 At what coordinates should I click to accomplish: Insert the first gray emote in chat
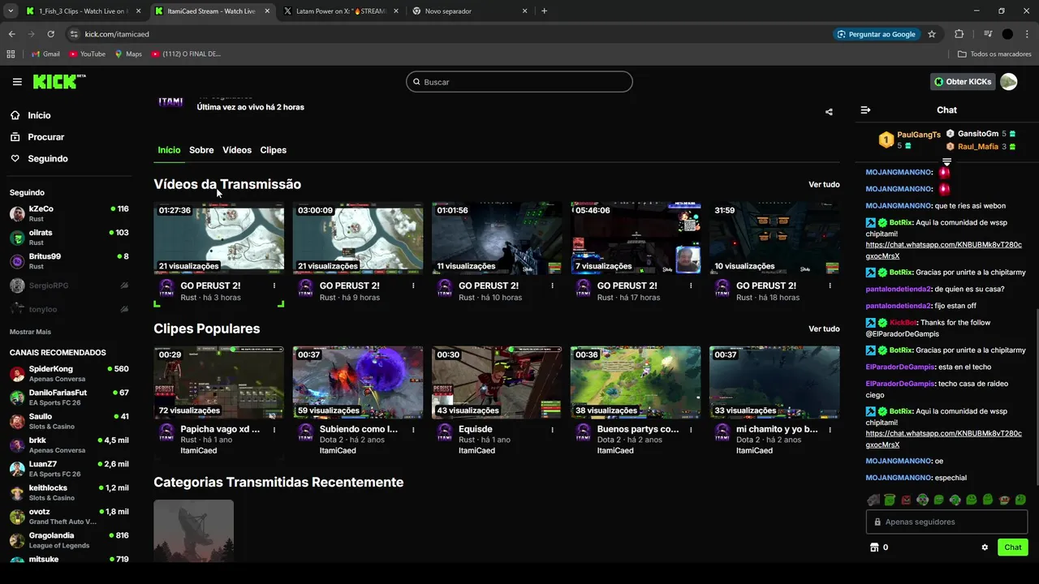tap(873, 500)
